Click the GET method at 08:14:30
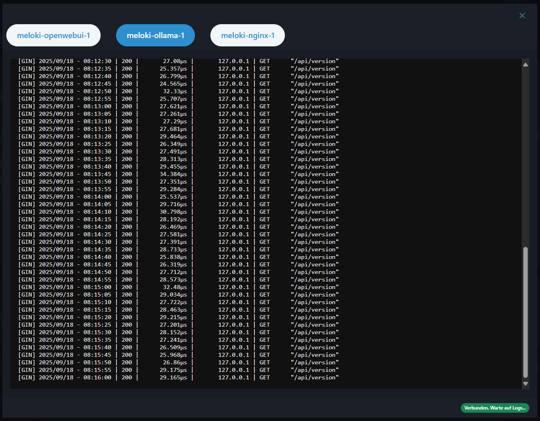This screenshot has width=540, height=421. pos(264,242)
